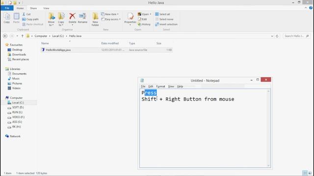Switch to the Home ribbon tab
The image size is (314, 176).
[x=20, y=8]
